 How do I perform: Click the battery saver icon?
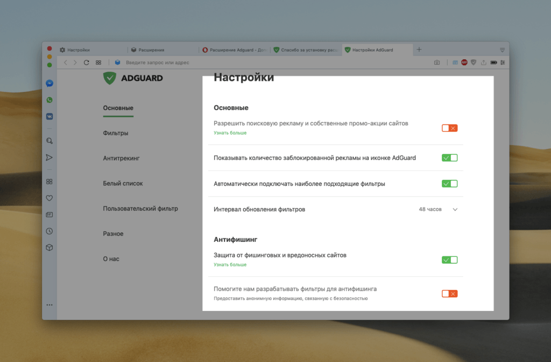(494, 62)
